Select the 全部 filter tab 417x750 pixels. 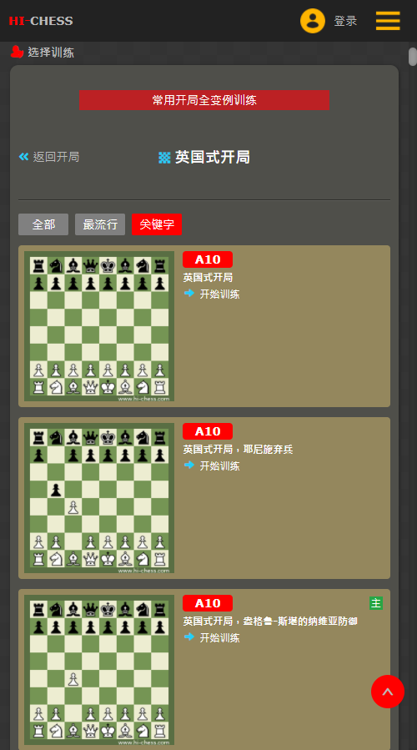pyautogui.click(x=43, y=224)
